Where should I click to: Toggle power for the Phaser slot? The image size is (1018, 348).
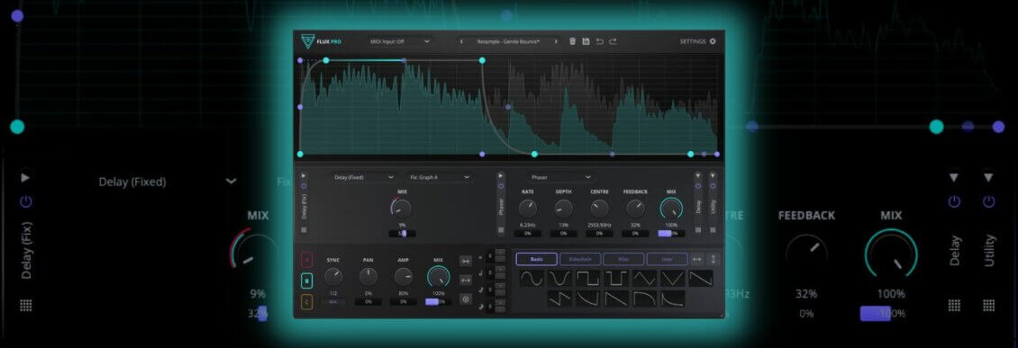[x=501, y=186]
